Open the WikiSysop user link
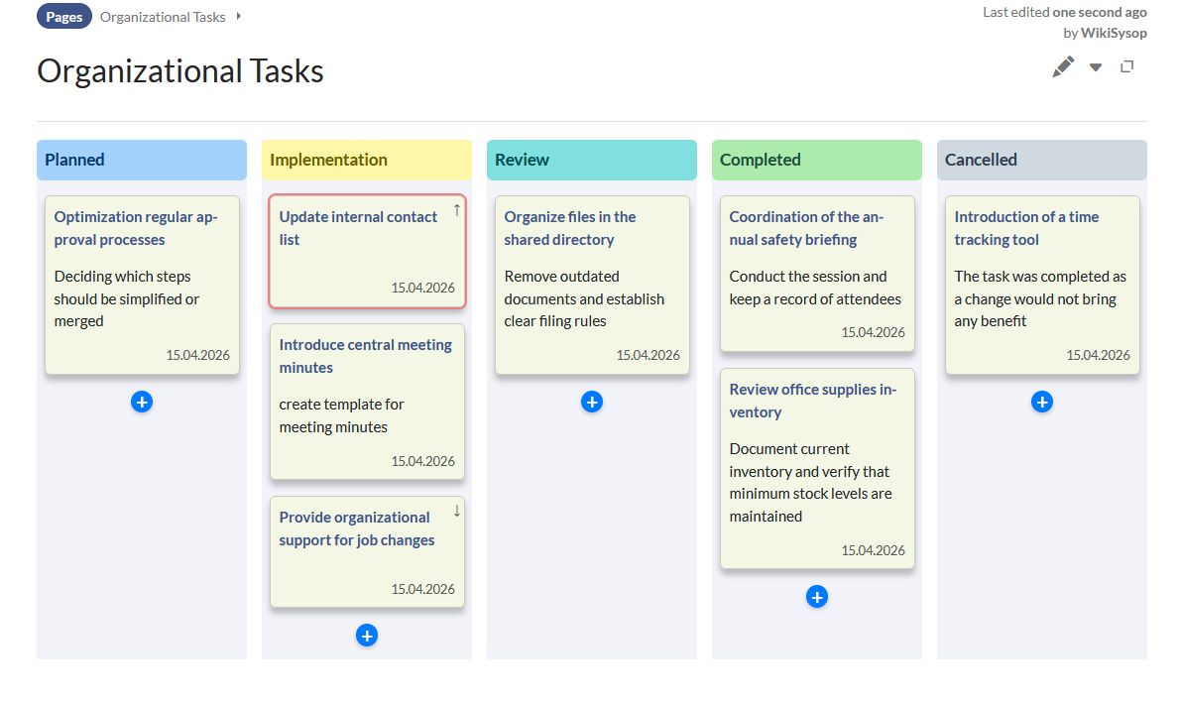 [1114, 33]
